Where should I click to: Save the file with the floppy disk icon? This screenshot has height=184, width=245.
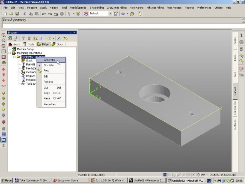pyautogui.click(x=17, y=14)
